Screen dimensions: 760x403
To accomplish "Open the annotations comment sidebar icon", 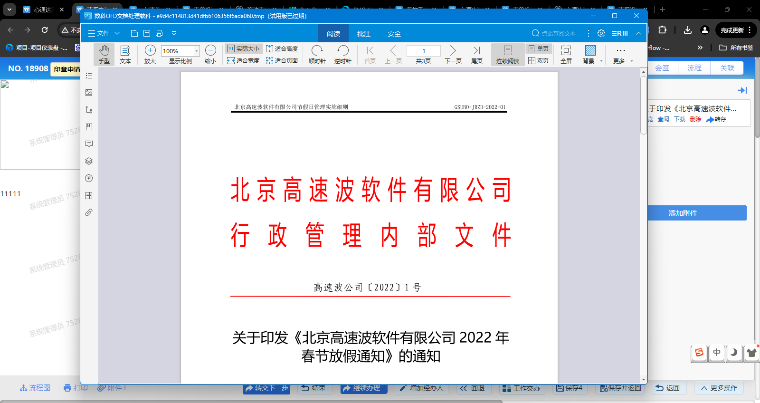I will [89, 144].
